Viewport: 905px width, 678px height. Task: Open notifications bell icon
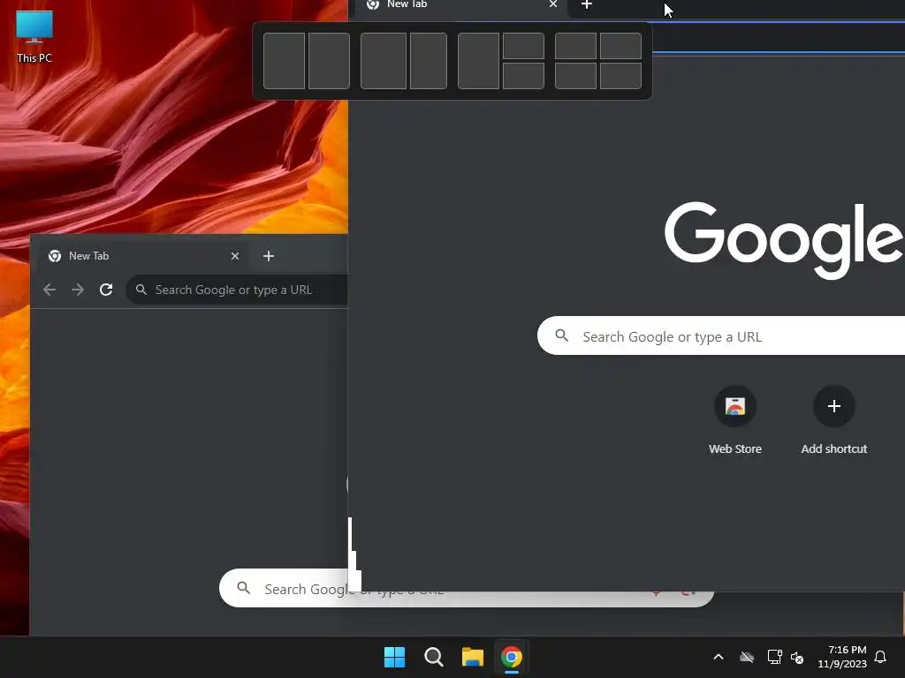point(880,657)
